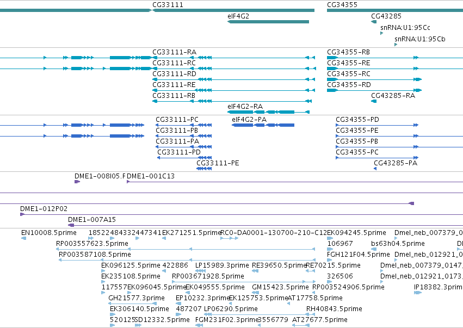Screen dimensions: 463x328
Task: Select transcript CG34355-RE
Action: pyautogui.click(x=348, y=63)
